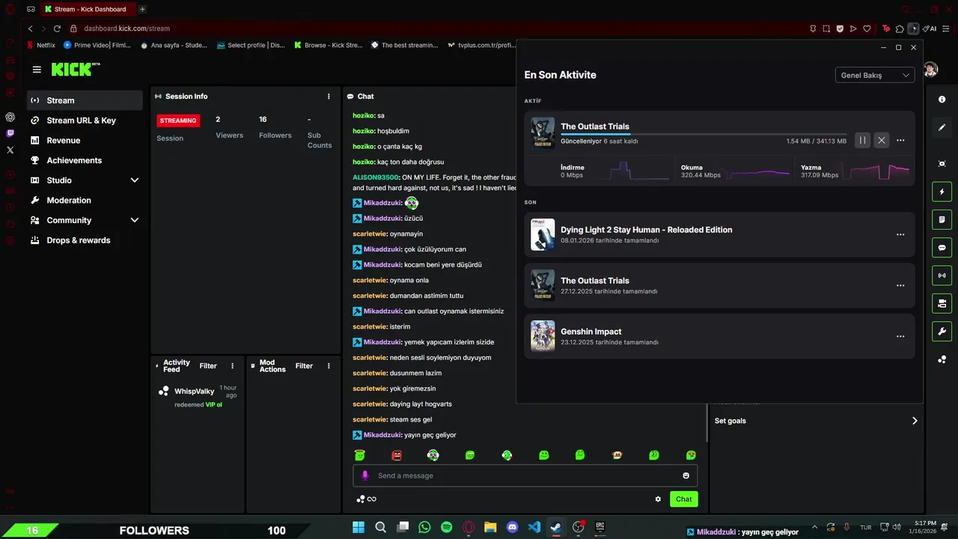Image resolution: width=958 pixels, height=539 pixels.
Task: Open Mod Actions three-dot options
Action: click(x=329, y=366)
